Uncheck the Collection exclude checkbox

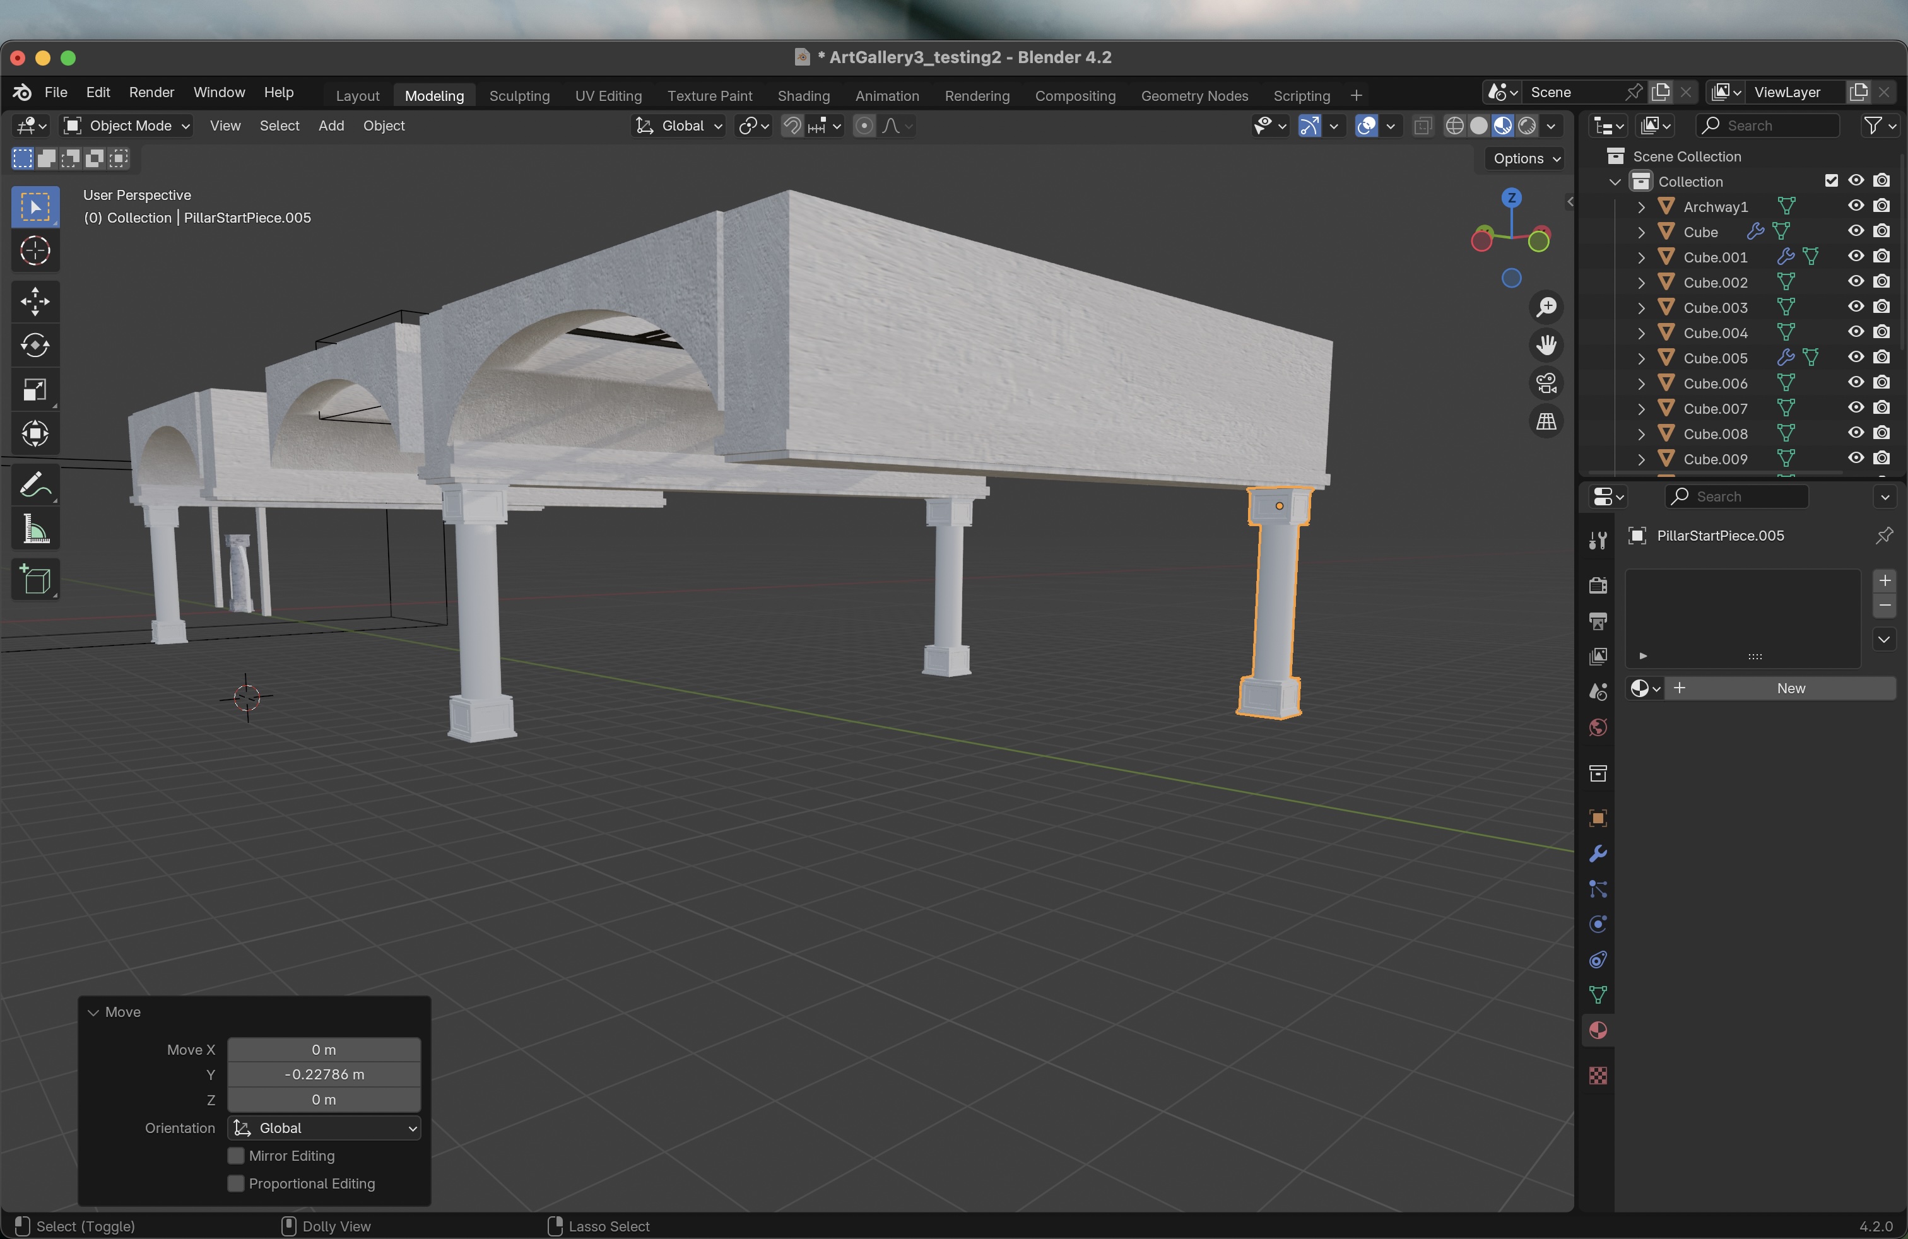(1831, 181)
